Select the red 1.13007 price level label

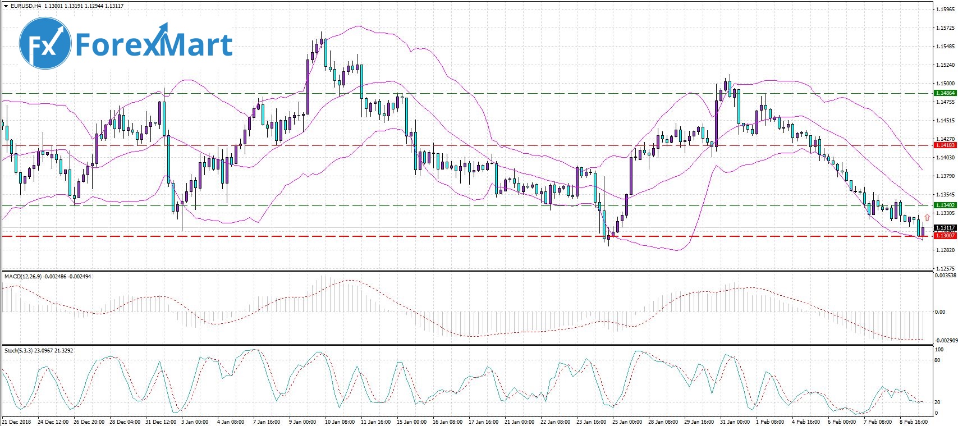pos(945,236)
